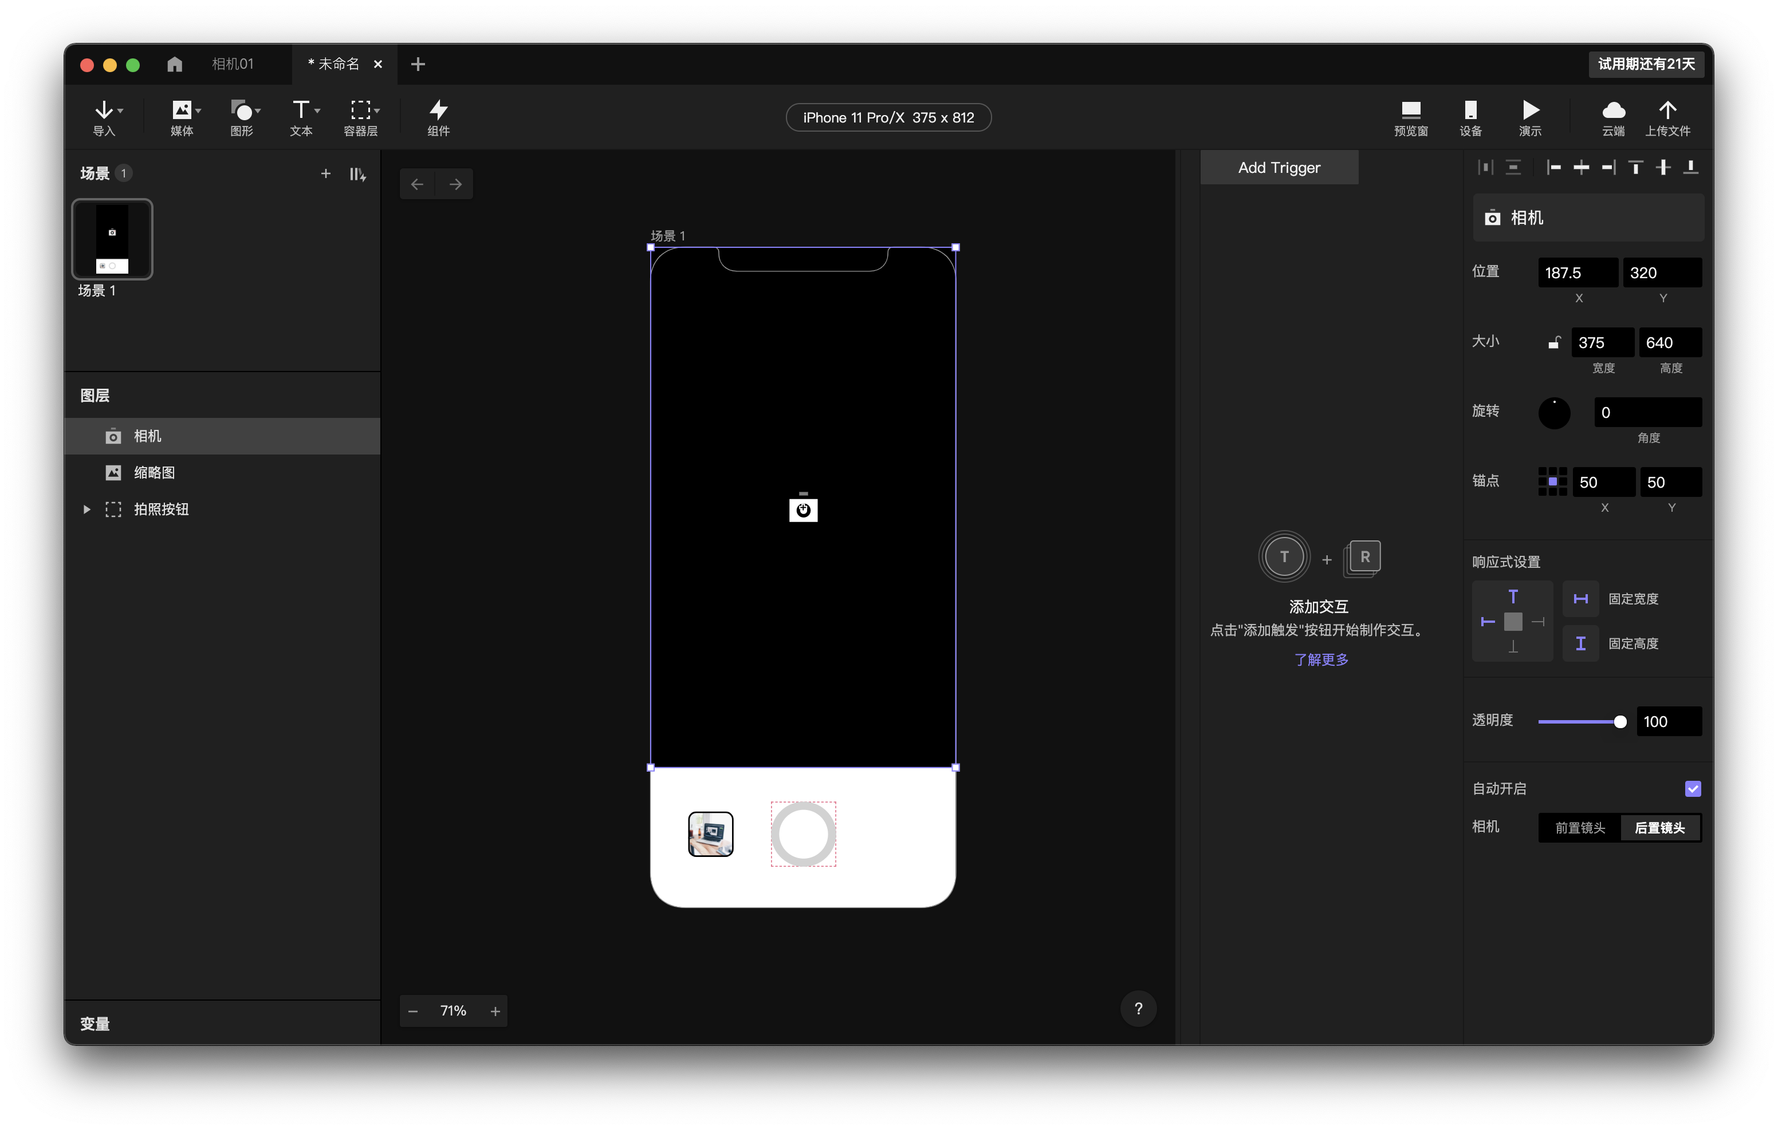The image size is (1778, 1130).
Task: Click the Upload file (上传文件) icon
Action: coord(1667,112)
